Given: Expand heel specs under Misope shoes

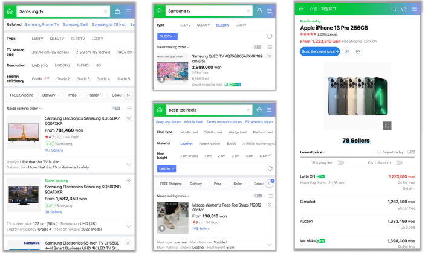Looking at the screenshot, I should point(270,245).
